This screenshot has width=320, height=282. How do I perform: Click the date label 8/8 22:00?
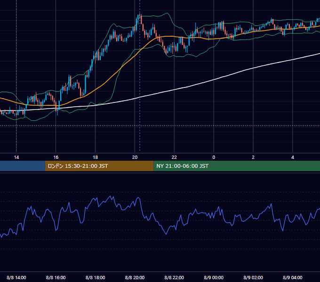click(x=174, y=277)
